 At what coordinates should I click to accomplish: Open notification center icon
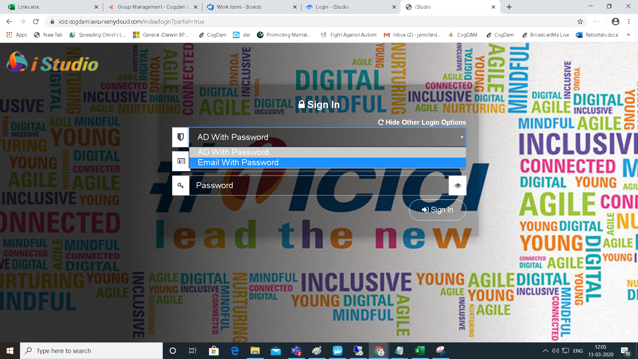625,351
